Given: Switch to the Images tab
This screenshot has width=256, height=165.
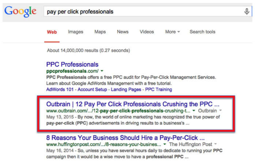Looking at the screenshot, I should pyautogui.click(x=75, y=32).
